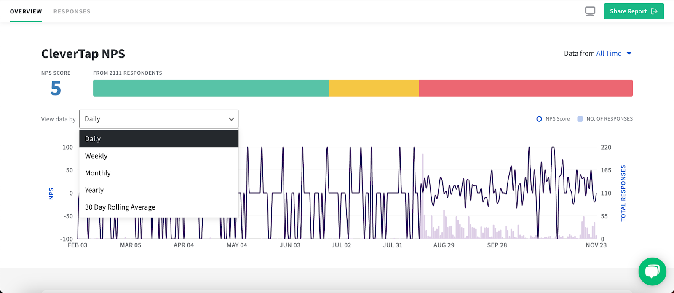Screen dimensions: 674x293
Task: Click the export arrow icon in Share Report
Action: [x=654, y=11]
